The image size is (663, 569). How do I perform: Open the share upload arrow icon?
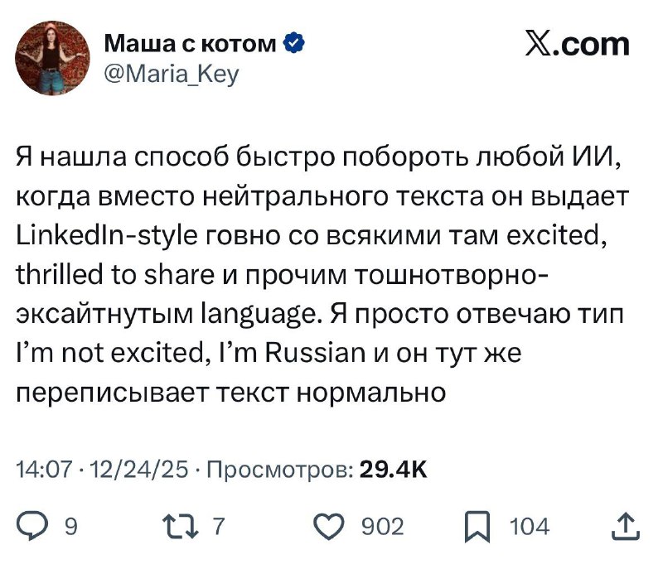(x=625, y=526)
